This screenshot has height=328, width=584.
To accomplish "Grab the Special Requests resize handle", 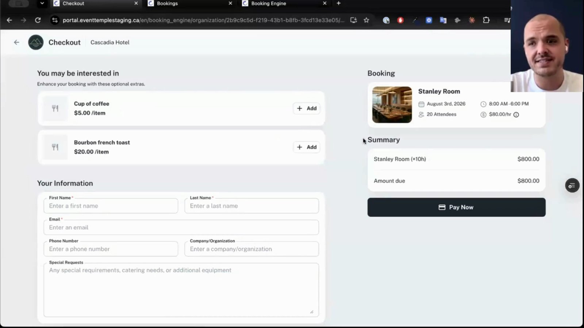I will pyautogui.click(x=312, y=312).
